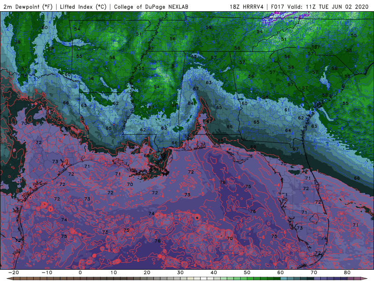Click the '61' dewpoint value in south Georgia
Viewport: 374px width, 281px height.
click(x=287, y=110)
